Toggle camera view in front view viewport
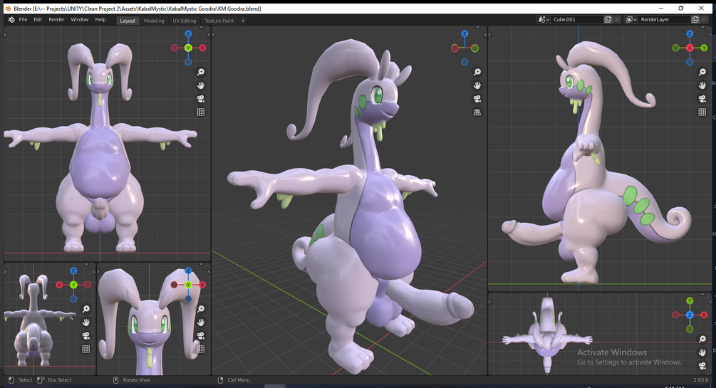This screenshot has height=388, width=716. click(200, 98)
